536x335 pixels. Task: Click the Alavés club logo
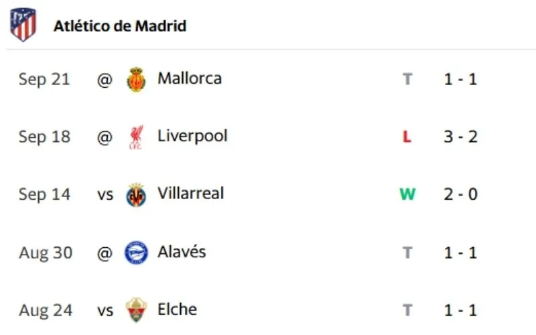136,253
